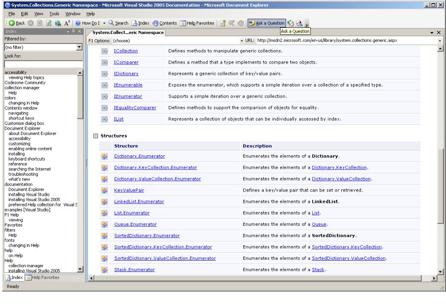Click content pane scroll up arrow
This screenshot has width=446, height=308.
440,49
